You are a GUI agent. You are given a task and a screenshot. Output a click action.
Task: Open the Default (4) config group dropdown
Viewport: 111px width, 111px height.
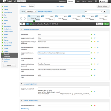point(31,12)
